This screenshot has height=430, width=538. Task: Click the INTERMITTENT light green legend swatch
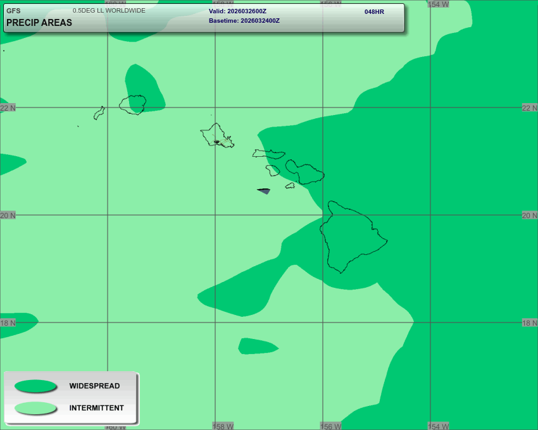(x=35, y=408)
